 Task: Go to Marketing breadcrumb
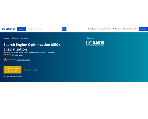[25, 38]
